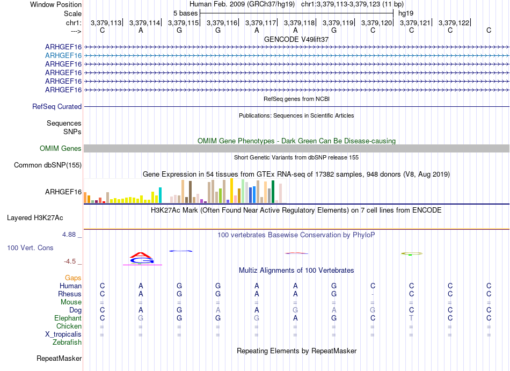Select the Dog species row label

[x=76, y=310]
